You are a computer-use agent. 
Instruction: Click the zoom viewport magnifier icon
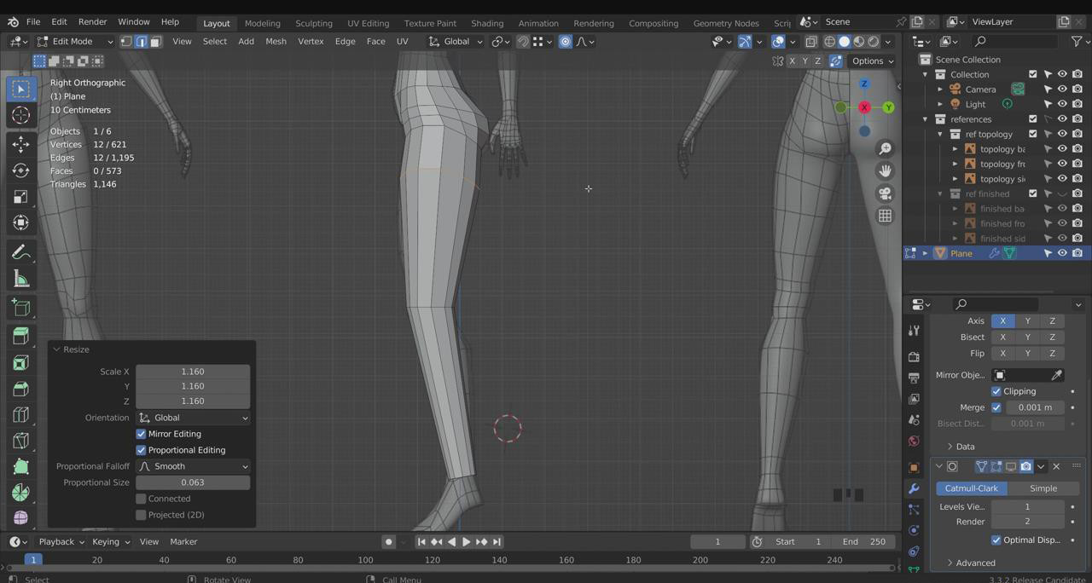(x=885, y=149)
